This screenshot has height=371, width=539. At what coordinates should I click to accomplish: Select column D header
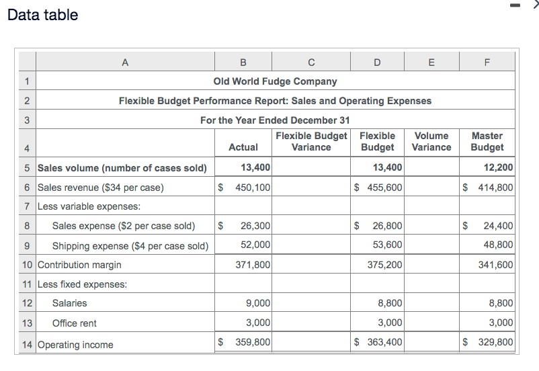pos(377,62)
